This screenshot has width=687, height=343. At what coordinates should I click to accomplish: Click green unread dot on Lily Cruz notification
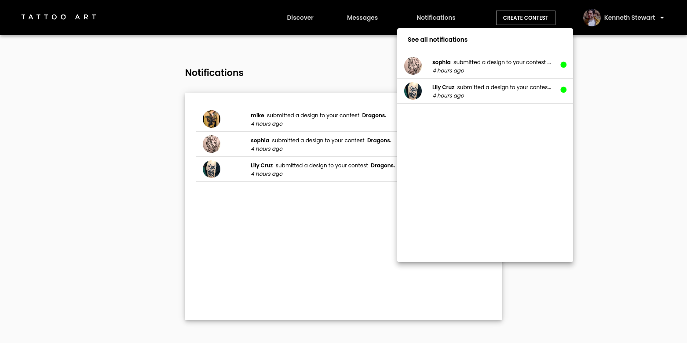(563, 90)
